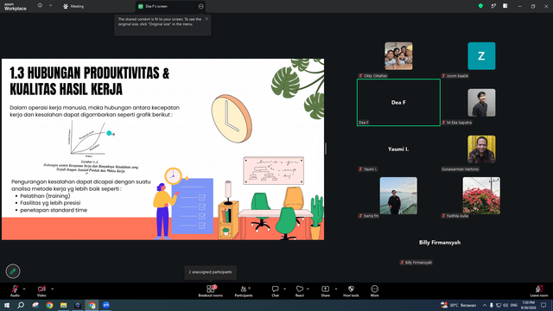Open Windows taskbar search
The width and height of the screenshot is (553, 311).
pyautogui.click(x=21, y=305)
